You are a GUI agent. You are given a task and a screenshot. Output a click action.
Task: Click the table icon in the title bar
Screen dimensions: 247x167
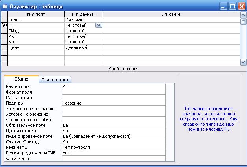[x=5, y=6]
